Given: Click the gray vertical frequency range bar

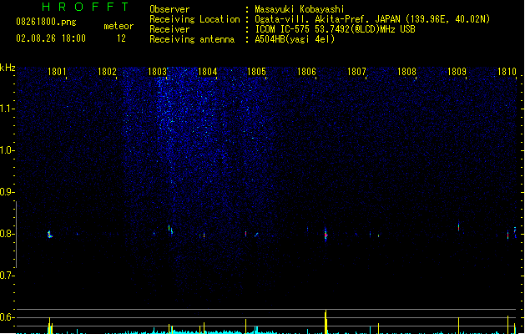Looking at the screenshot, I should tap(16, 235).
